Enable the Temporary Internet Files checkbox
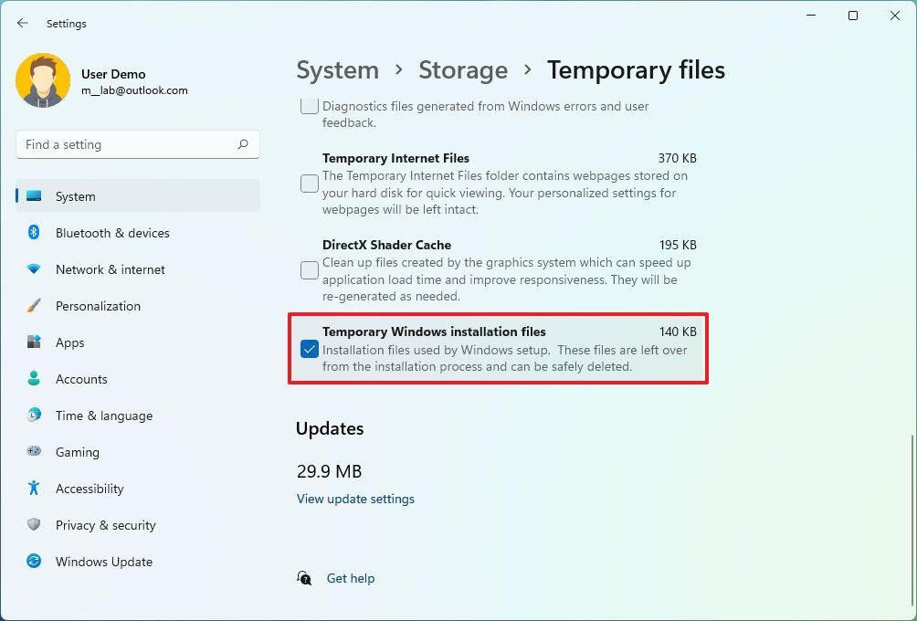The width and height of the screenshot is (917, 621). pos(309,184)
